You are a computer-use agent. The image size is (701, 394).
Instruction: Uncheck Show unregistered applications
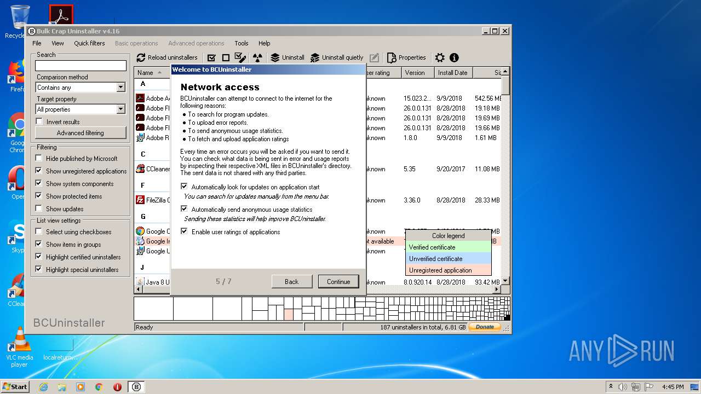pyautogui.click(x=39, y=171)
